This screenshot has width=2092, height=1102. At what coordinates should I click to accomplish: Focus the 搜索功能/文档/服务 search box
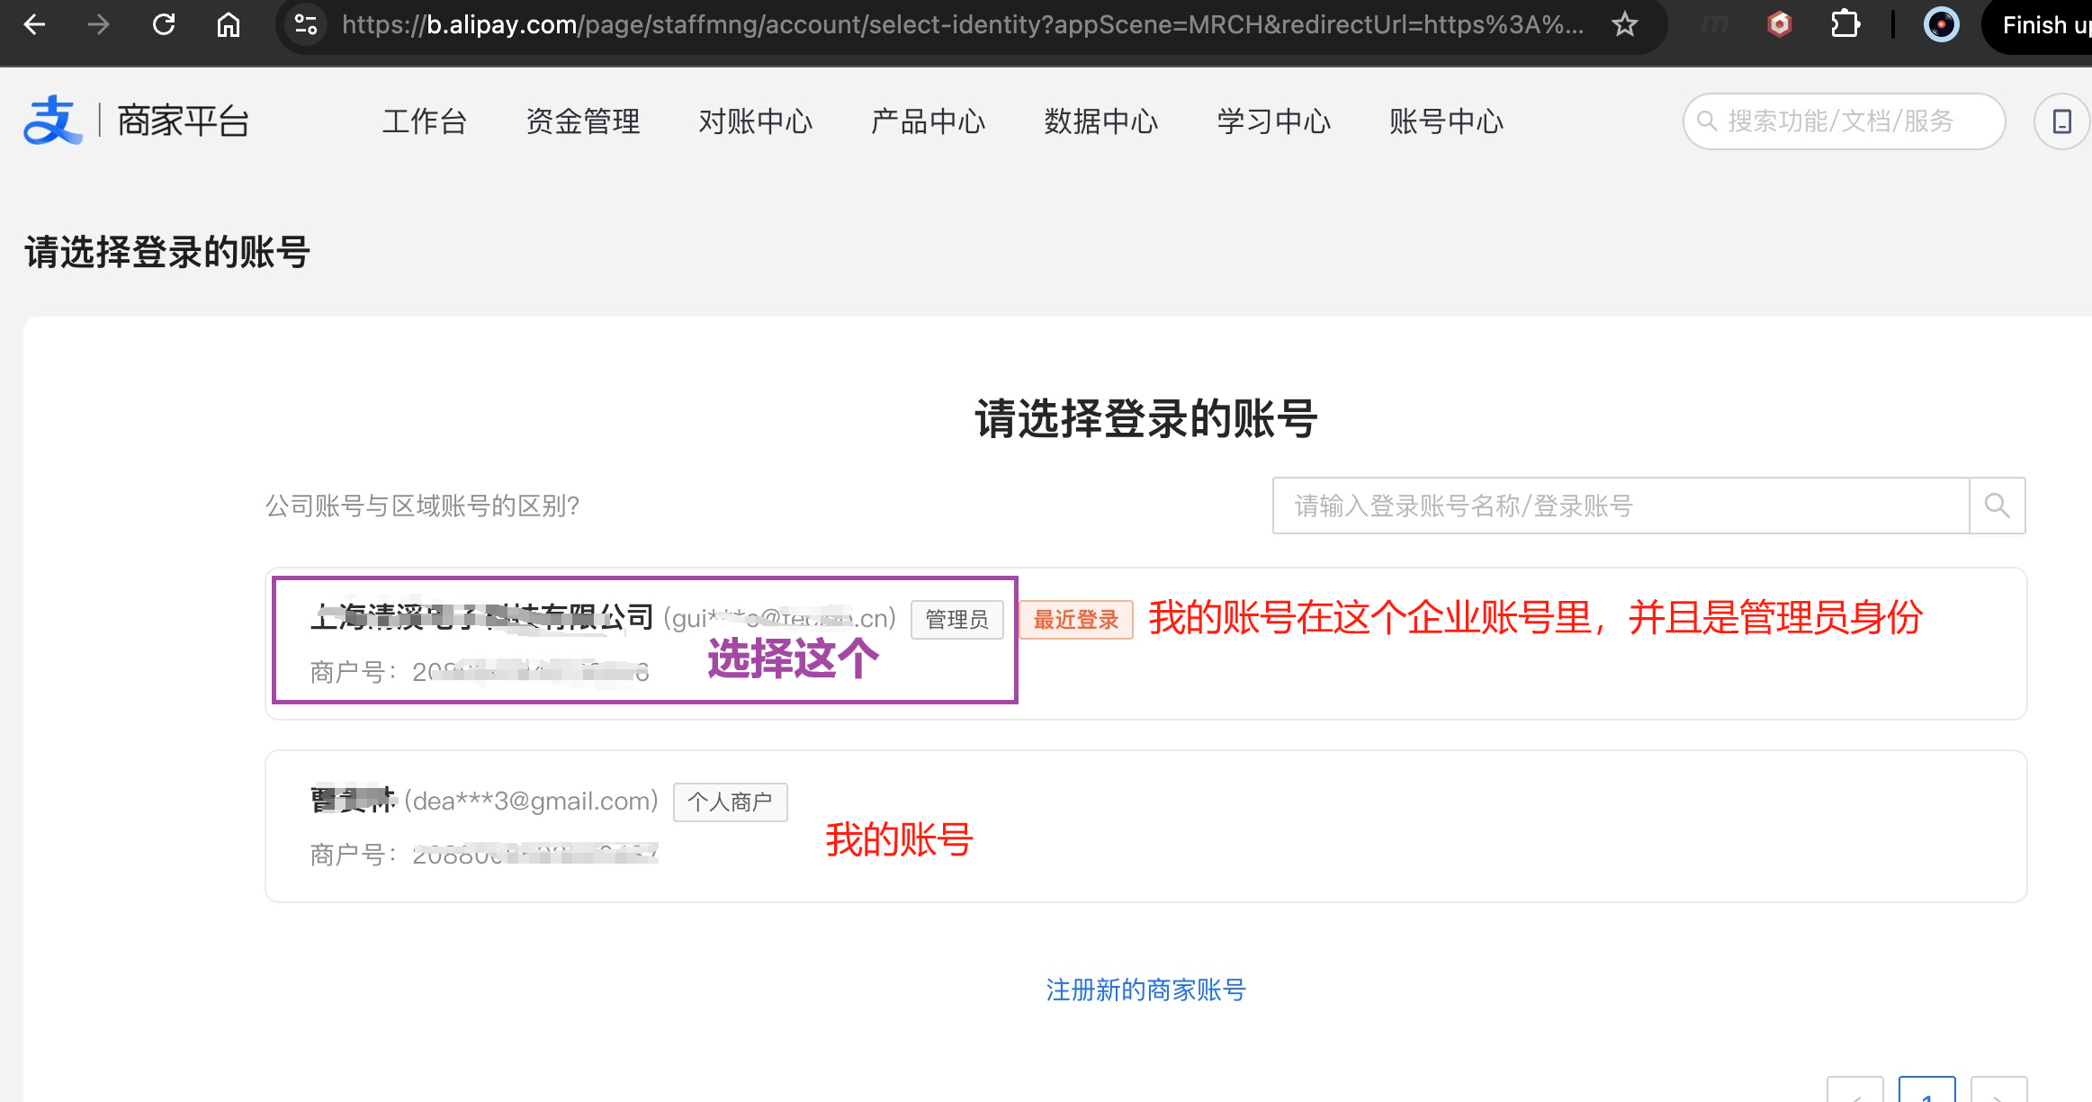click(1844, 121)
